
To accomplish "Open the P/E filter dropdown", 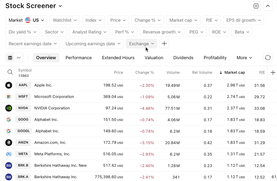I will point(212,20).
